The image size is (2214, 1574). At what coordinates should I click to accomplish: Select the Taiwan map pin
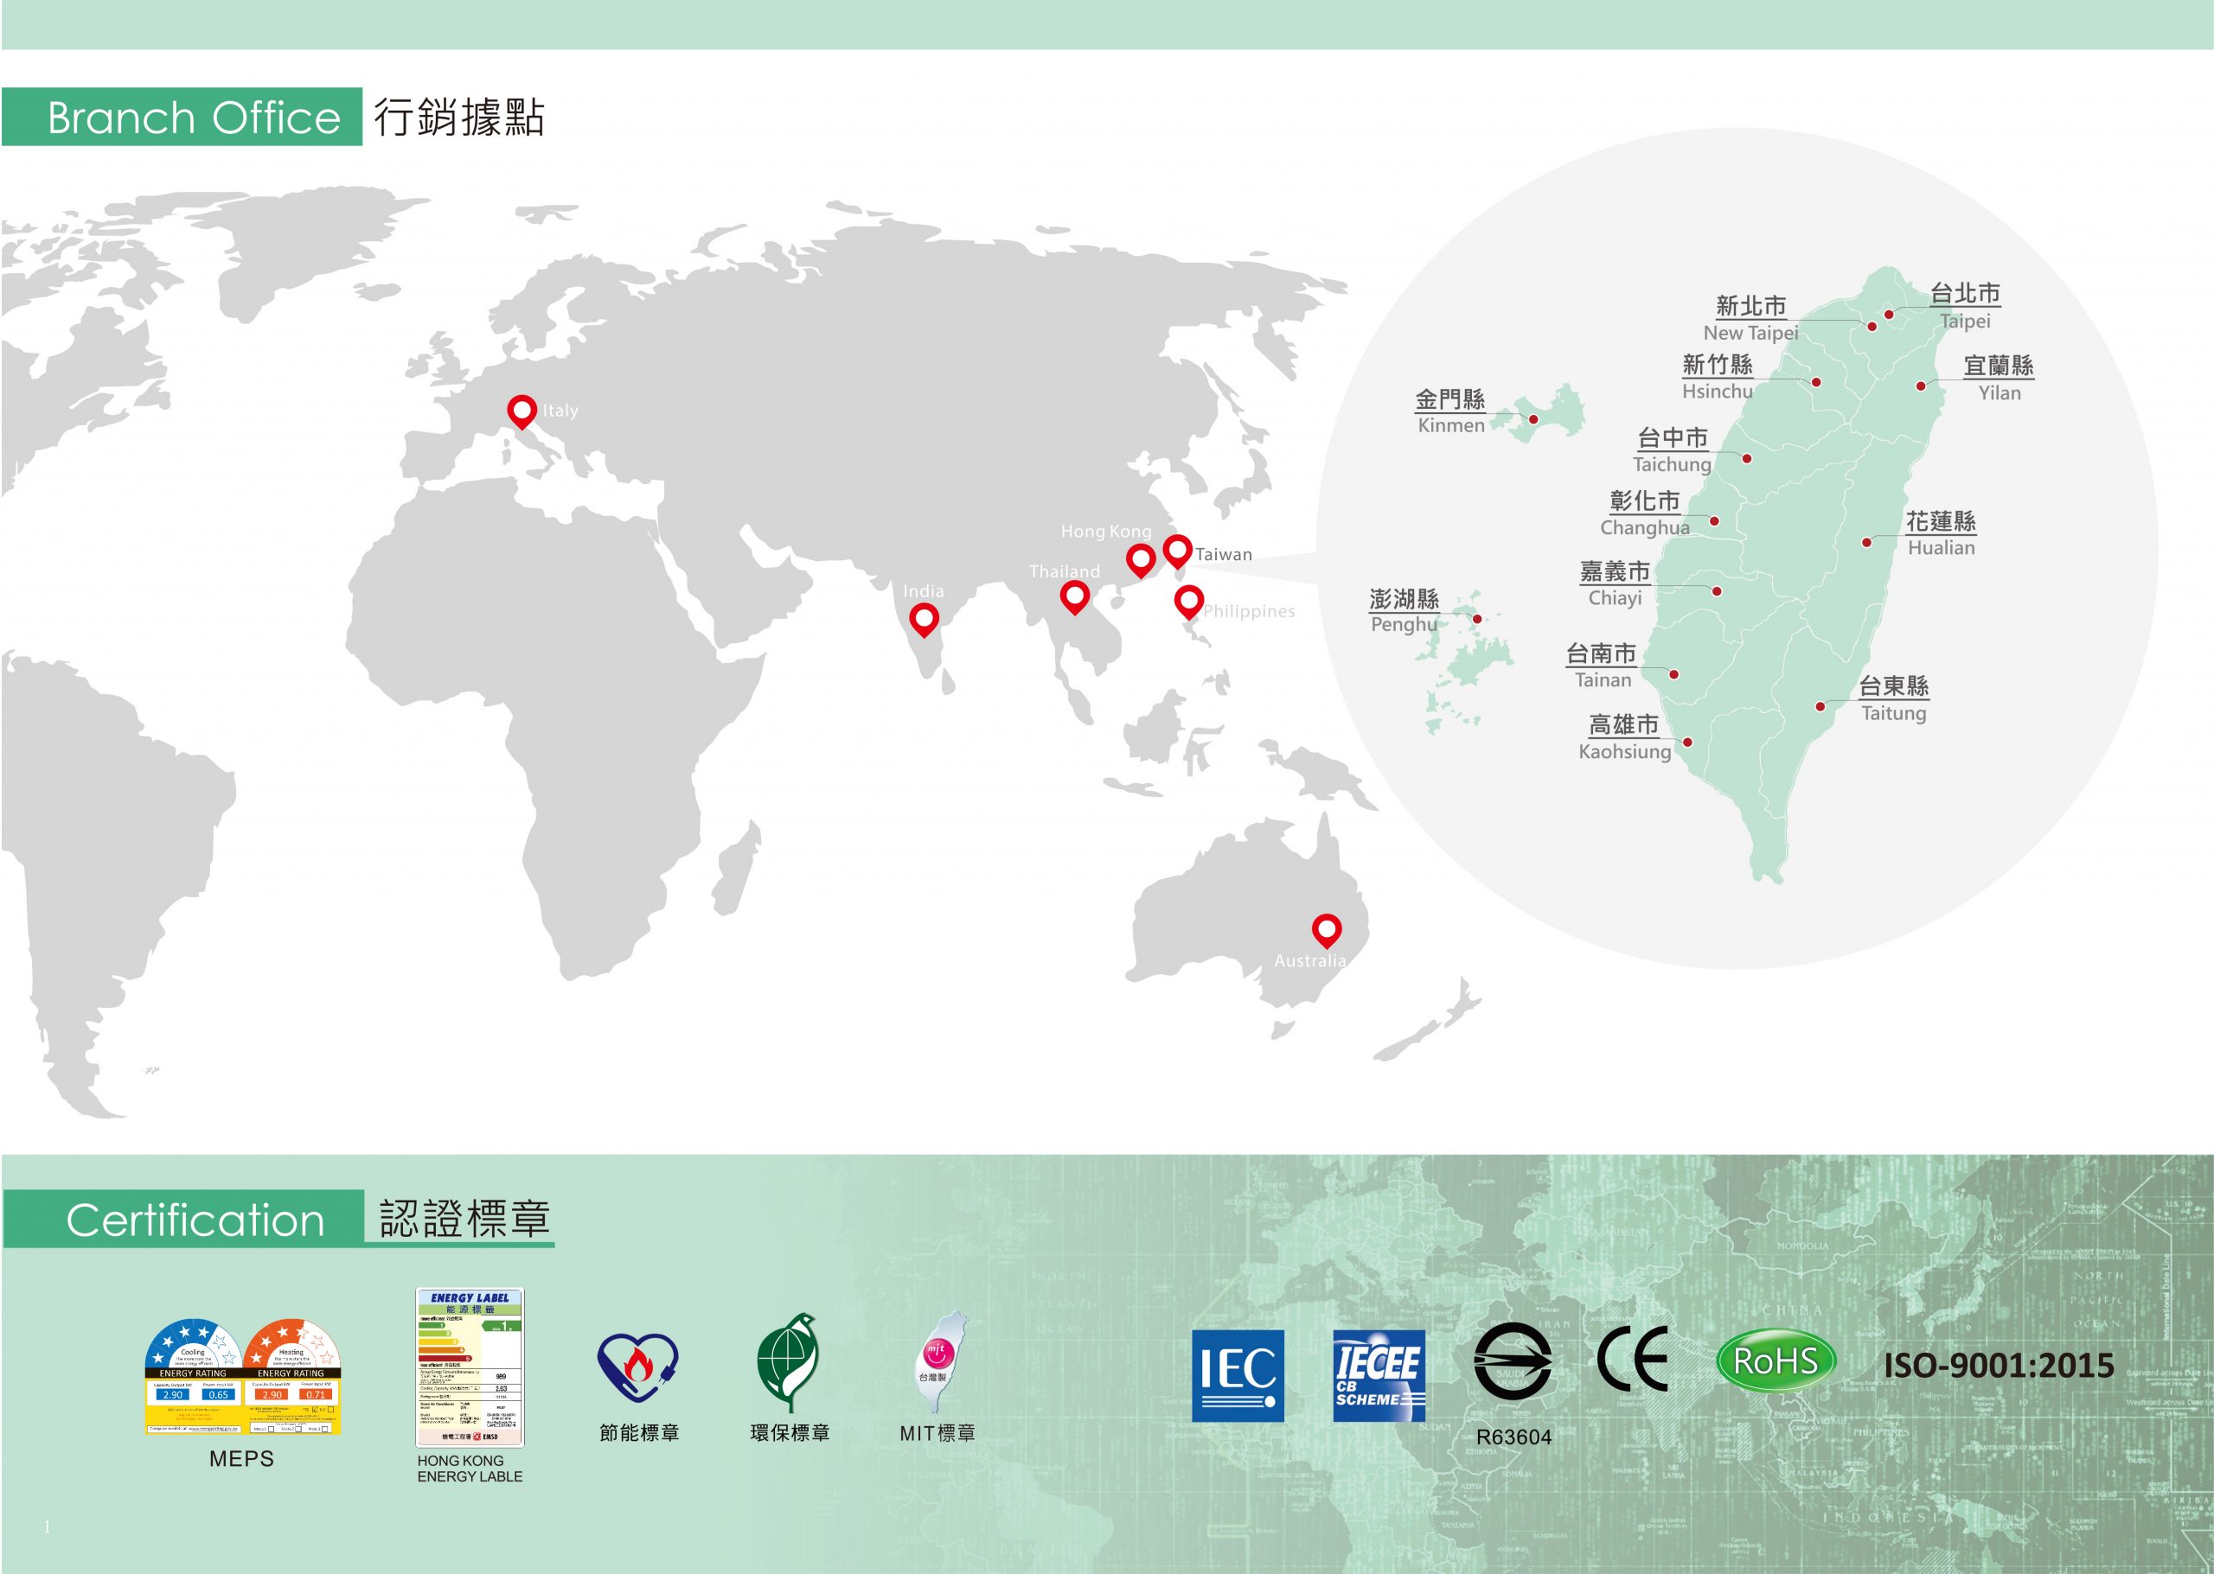coord(1176,550)
